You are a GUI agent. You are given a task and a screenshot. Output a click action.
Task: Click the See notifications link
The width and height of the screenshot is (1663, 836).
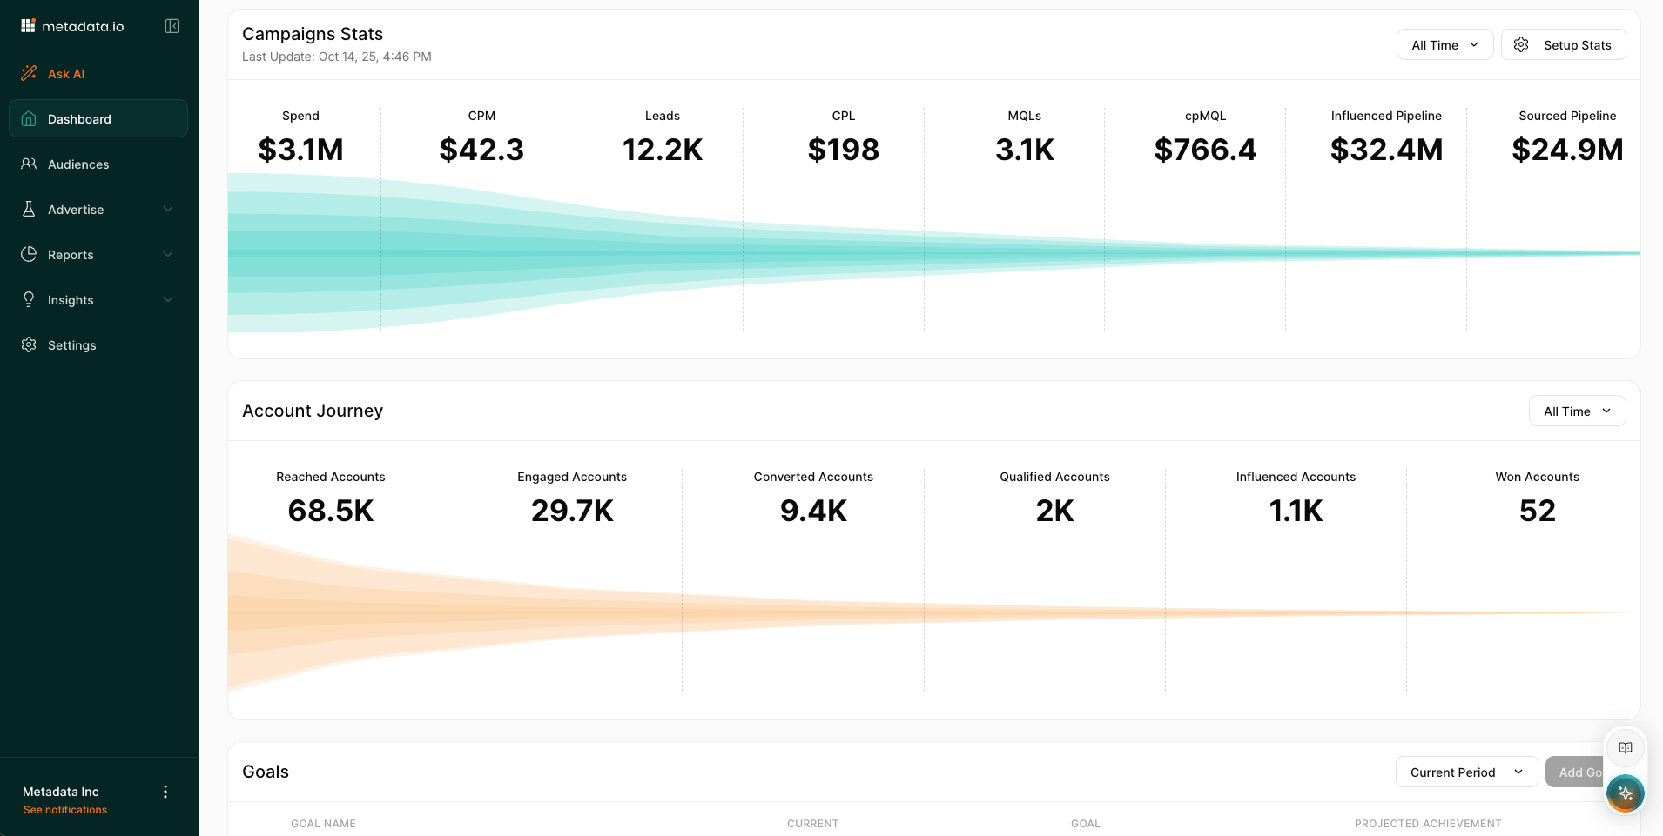[x=65, y=810]
